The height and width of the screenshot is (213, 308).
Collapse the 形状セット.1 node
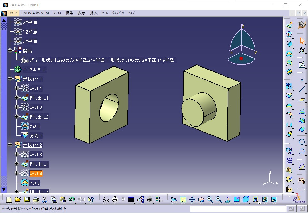pos(10,79)
